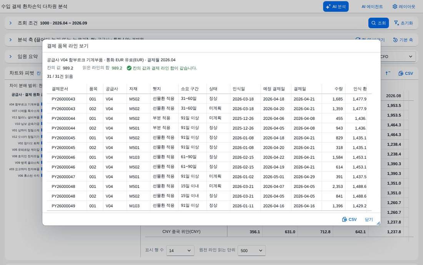Expand the 임원 요약 section
The width and height of the screenshot is (423, 265).
tap(10, 57)
